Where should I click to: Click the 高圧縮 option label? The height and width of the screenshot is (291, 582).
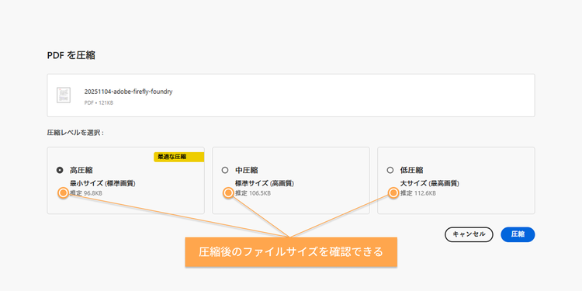(x=81, y=170)
